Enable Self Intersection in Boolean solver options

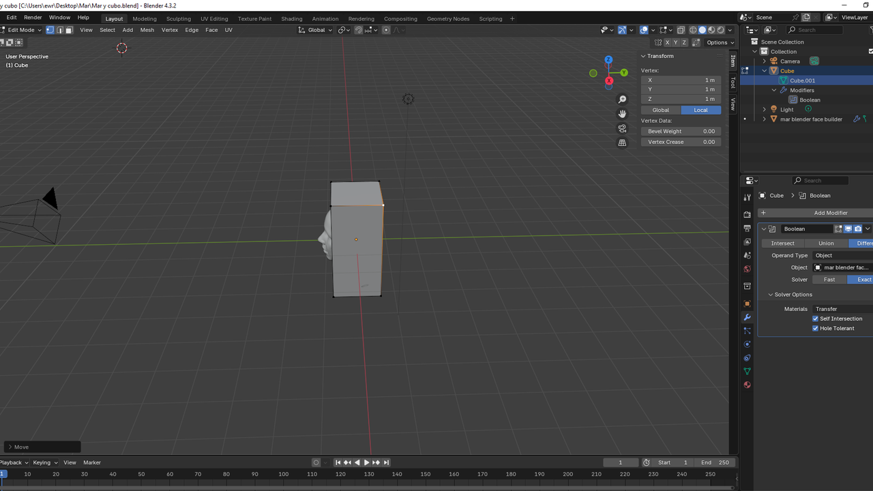[816, 318]
